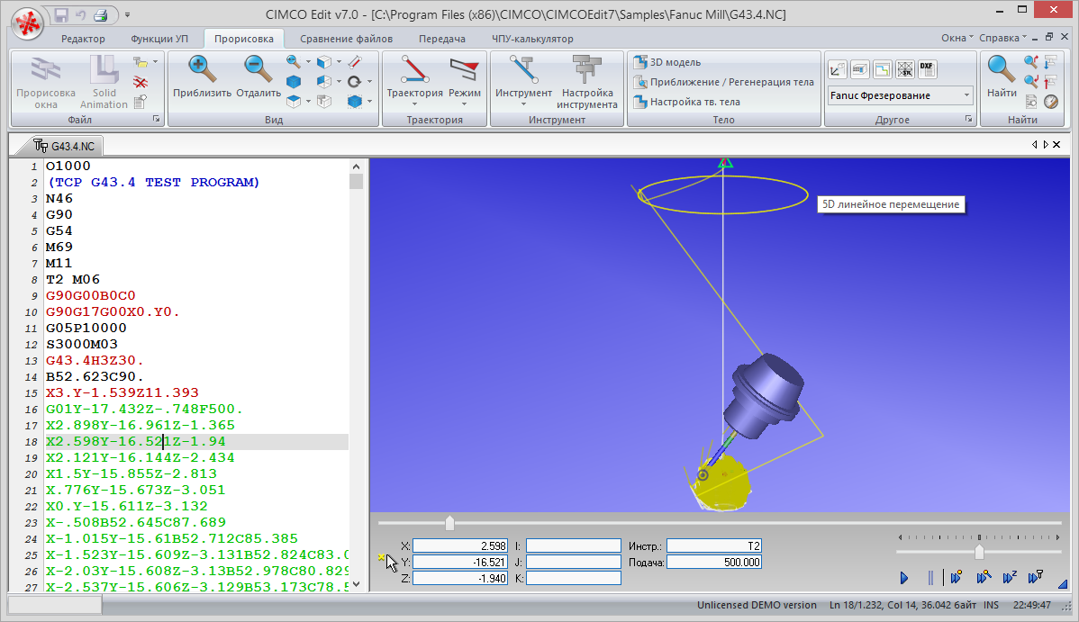Pause the simulation playback

[930, 578]
